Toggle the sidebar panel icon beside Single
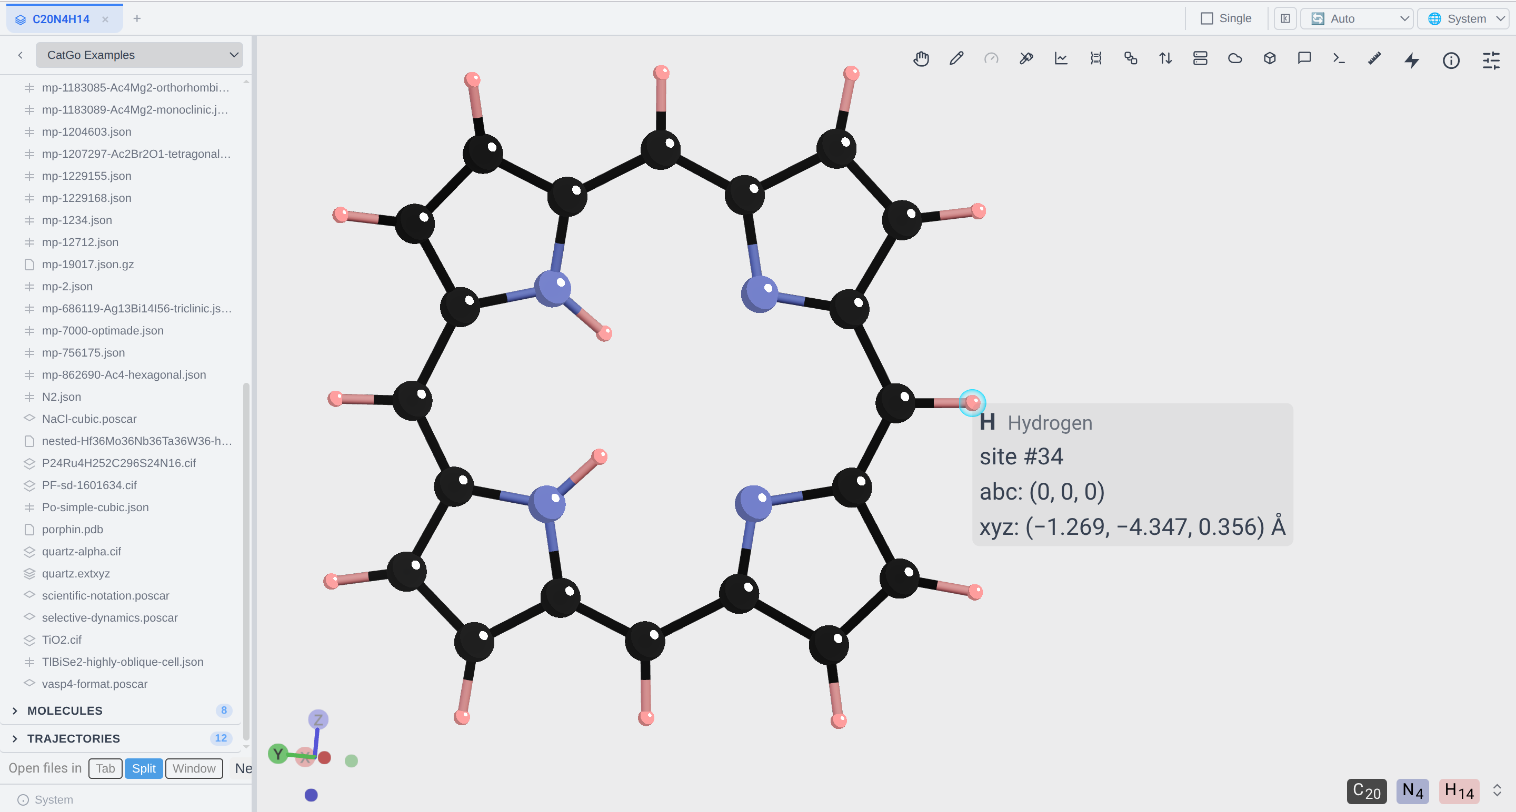The height and width of the screenshot is (812, 1516). [1285, 19]
